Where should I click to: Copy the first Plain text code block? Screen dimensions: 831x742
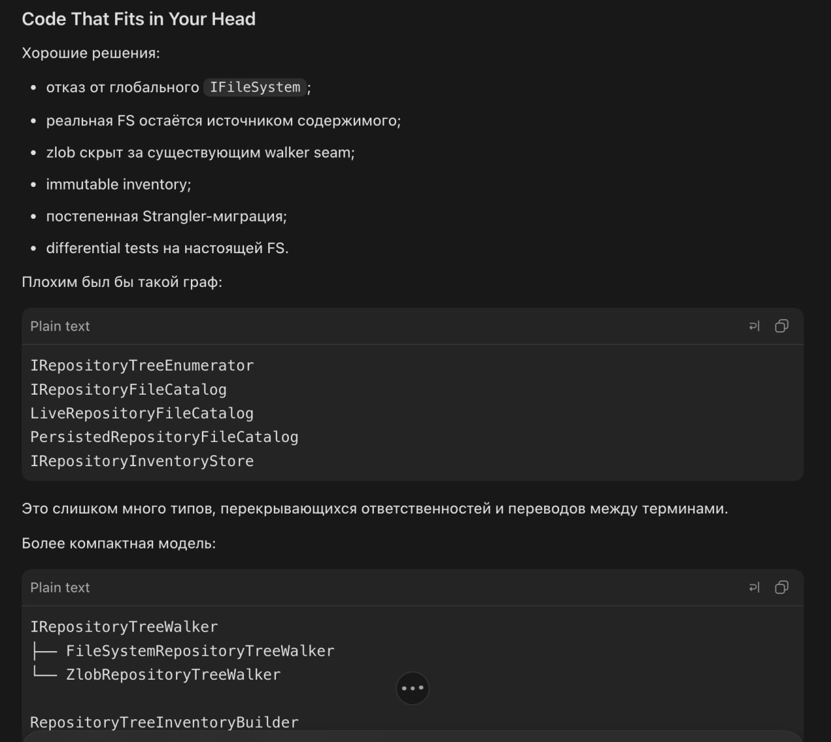[x=782, y=326]
